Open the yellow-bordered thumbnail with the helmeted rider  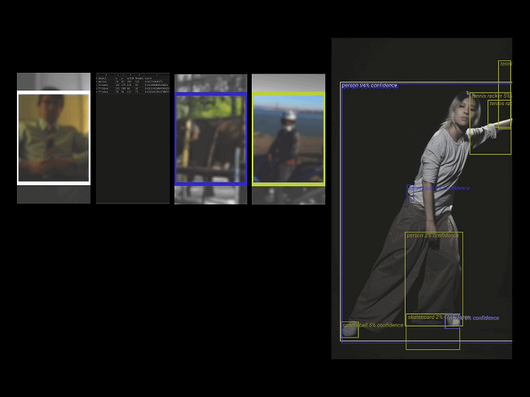[289, 139]
